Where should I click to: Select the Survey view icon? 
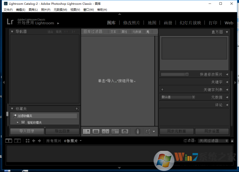point(115,131)
